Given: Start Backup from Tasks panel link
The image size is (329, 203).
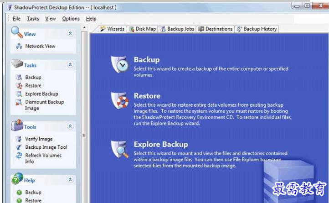Looking at the screenshot, I should tap(33, 78).
